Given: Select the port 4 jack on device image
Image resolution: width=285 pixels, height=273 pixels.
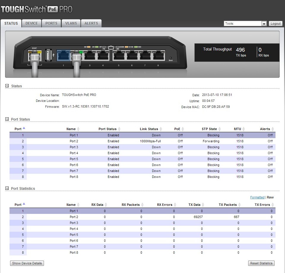Looking at the screenshot, I should pyautogui.click(x=103, y=55).
